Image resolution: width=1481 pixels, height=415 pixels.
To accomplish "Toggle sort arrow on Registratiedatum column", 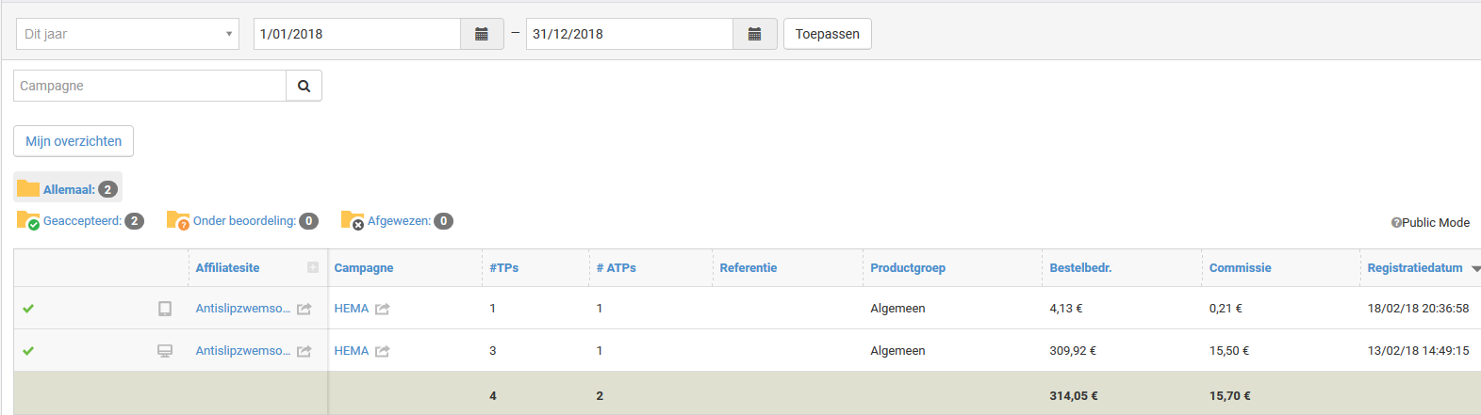I will (x=1475, y=268).
